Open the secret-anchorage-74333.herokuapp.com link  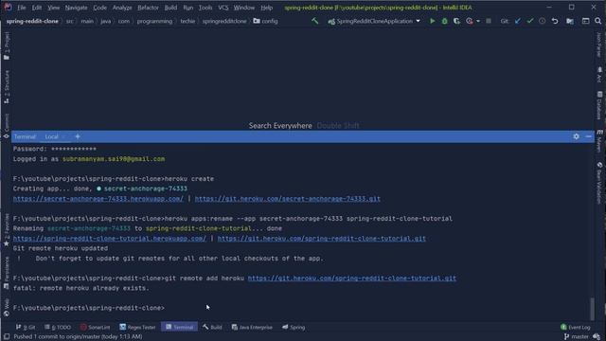coord(98,199)
